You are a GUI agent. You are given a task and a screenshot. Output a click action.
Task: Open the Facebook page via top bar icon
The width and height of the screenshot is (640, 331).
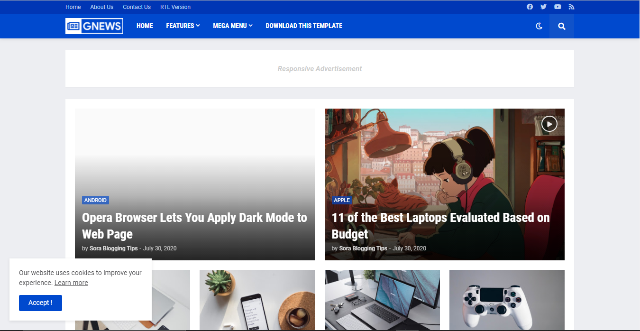[530, 7]
